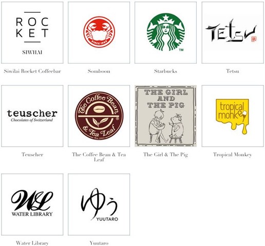Open the Yuutaro Japanese script logo
The image size is (265, 246).
(x=99, y=204)
